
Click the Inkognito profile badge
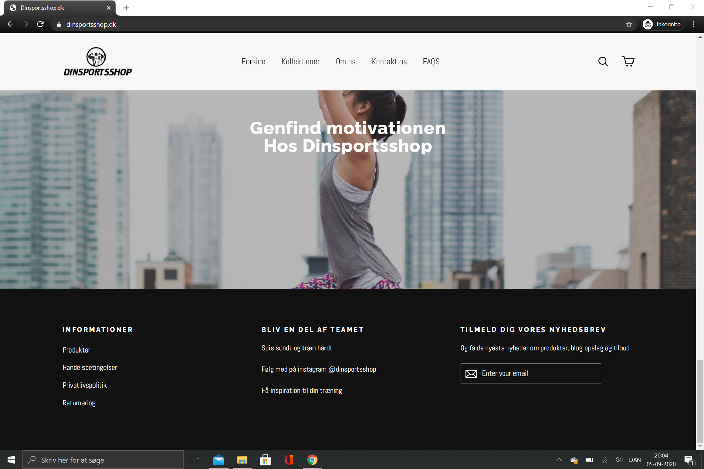tap(663, 24)
